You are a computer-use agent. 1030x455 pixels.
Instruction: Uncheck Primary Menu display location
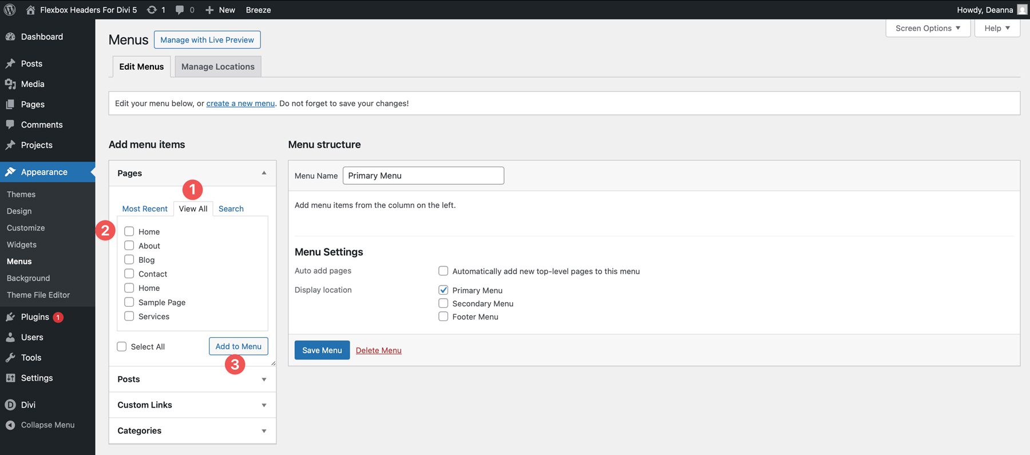click(x=443, y=290)
